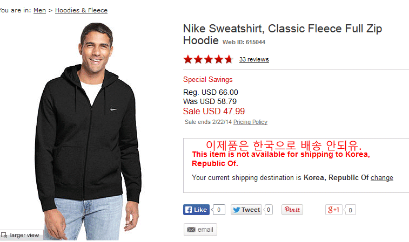Click the Sale USD 47.99 price
The image size is (409, 242).
(x=214, y=111)
